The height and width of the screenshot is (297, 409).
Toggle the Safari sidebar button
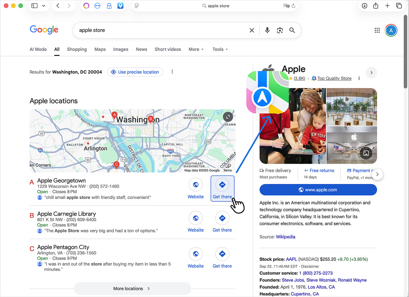pyautogui.click(x=34, y=6)
